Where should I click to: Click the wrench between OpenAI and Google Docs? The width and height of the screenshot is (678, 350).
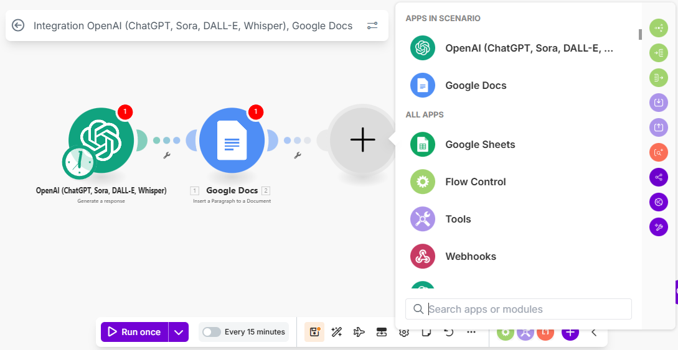167,155
